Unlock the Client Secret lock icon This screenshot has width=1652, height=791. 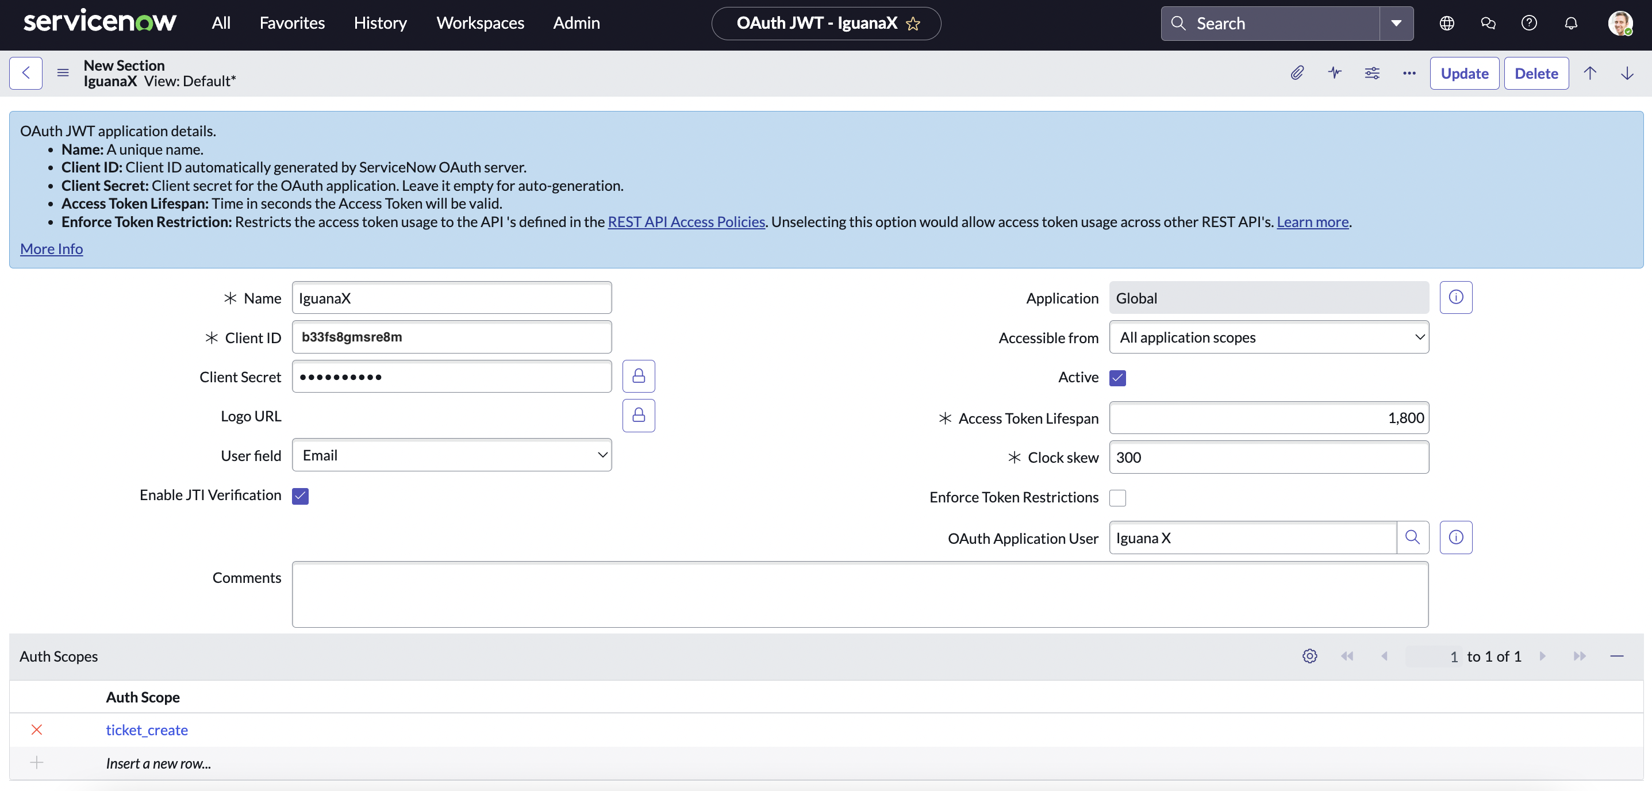pos(639,376)
